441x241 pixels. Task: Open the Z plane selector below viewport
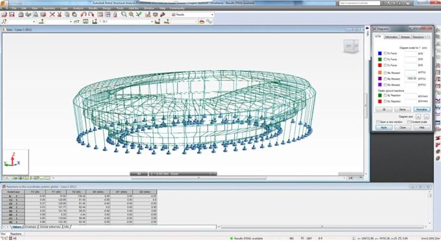[183, 174]
